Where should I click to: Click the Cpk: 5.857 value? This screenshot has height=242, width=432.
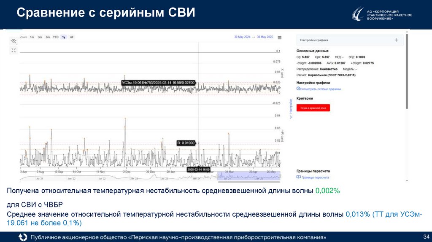(x=322, y=57)
